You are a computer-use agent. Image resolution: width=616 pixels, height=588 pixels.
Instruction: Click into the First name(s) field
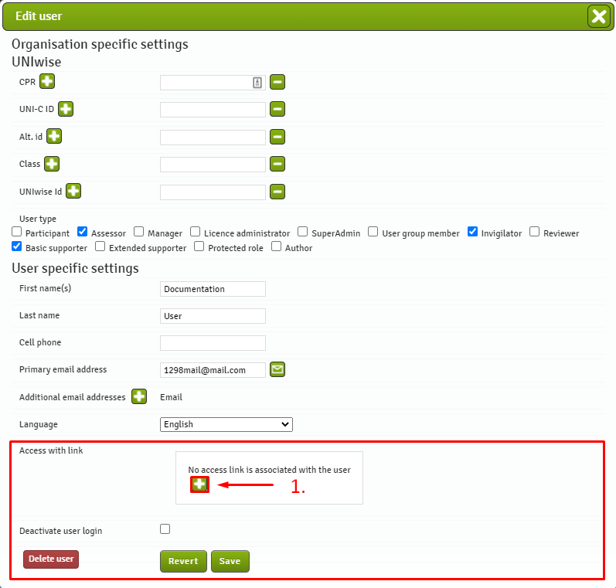pos(213,289)
